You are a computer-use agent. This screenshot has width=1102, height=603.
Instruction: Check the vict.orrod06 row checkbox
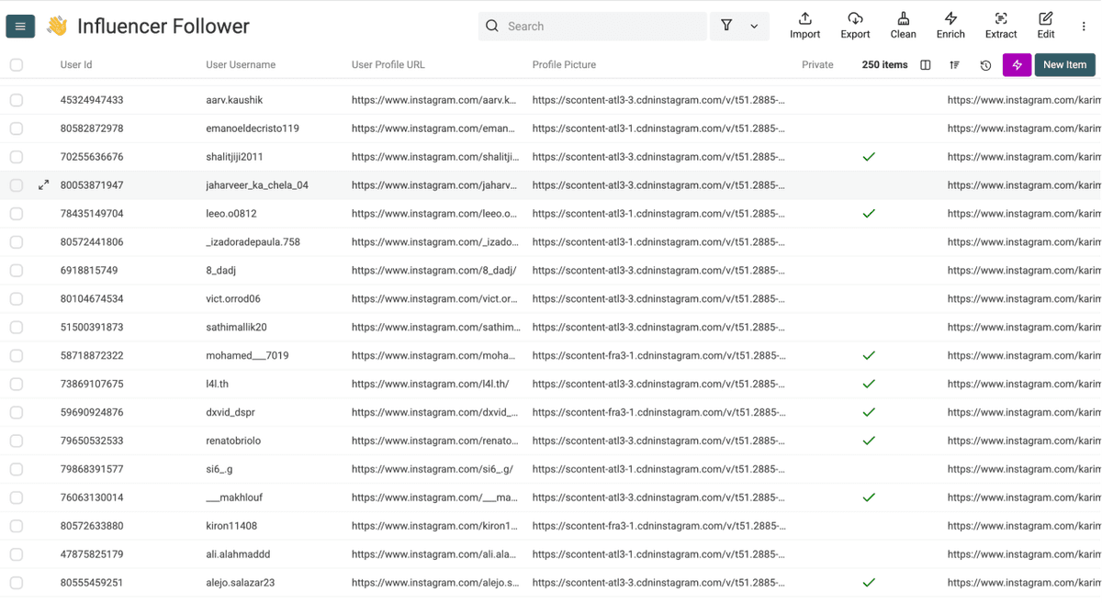(x=17, y=299)
